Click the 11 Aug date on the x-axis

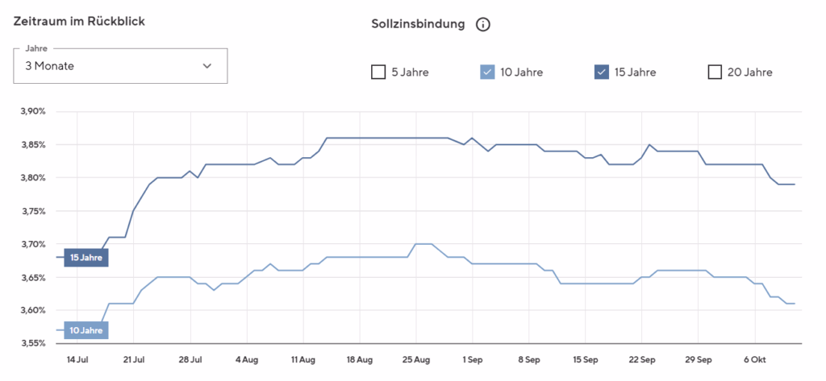[303, 358]
